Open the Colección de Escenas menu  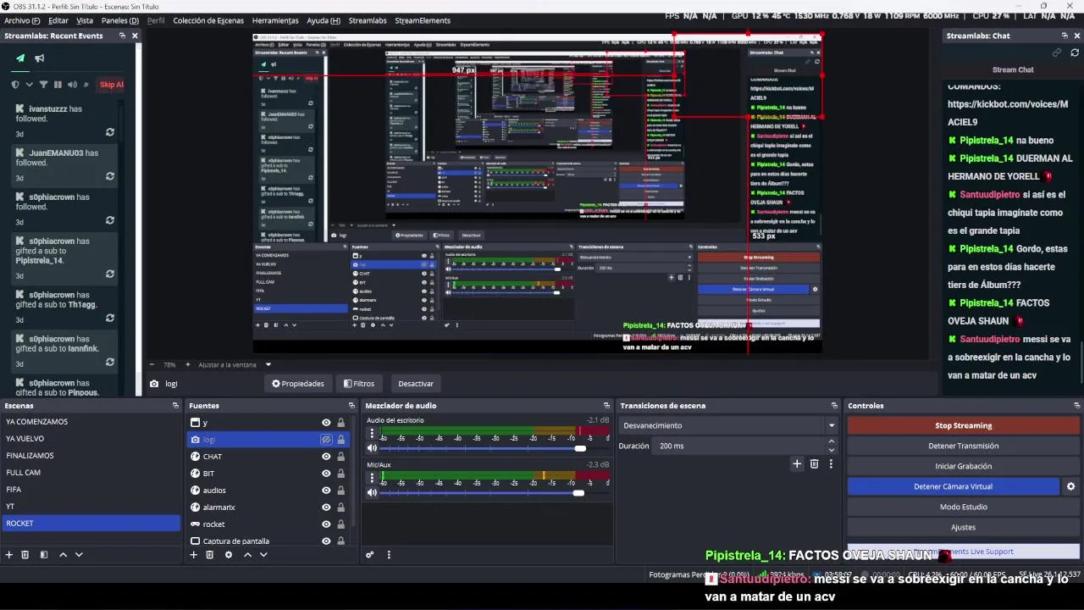point(208,20)
